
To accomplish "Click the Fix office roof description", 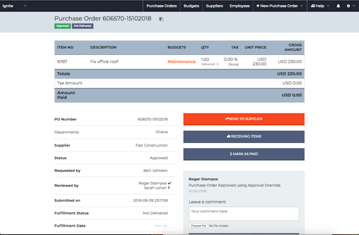I will click(x=104, y=62).
